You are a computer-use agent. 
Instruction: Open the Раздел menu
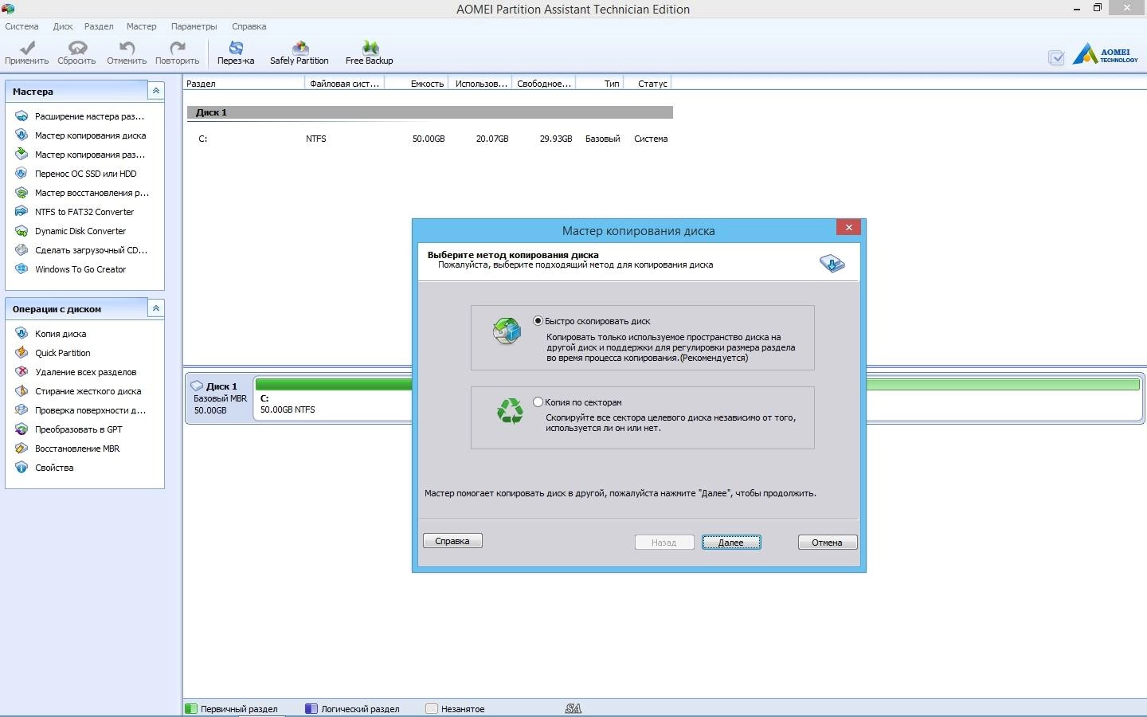(x=99, y=26)
